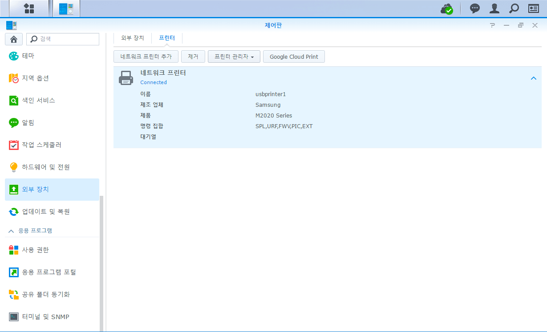The height and width of the screenshot is (332, 547).
Task: Select the 프린터 tab
Action: click(x=167, y=38)
